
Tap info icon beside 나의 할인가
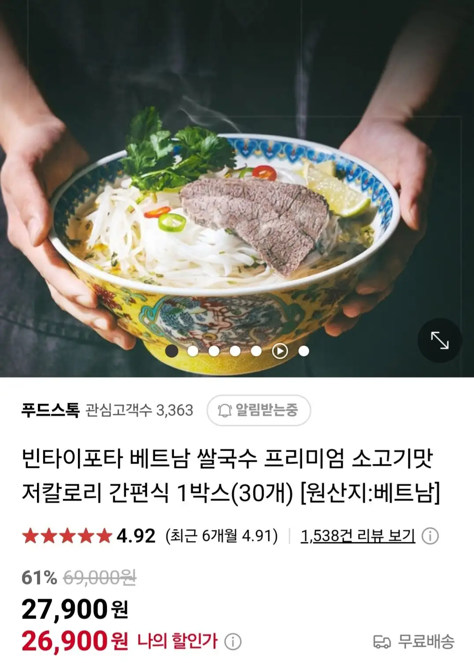pyautogui.click(x=233, y=641)
